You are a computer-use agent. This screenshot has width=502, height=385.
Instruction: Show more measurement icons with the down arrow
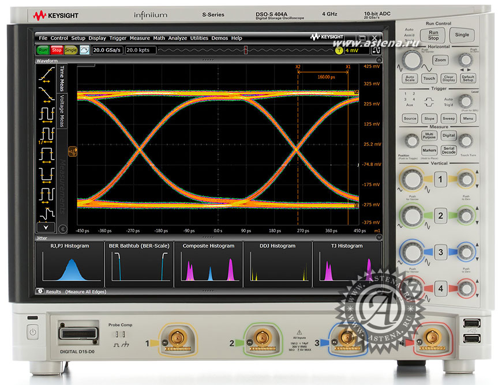click(46, 227)
